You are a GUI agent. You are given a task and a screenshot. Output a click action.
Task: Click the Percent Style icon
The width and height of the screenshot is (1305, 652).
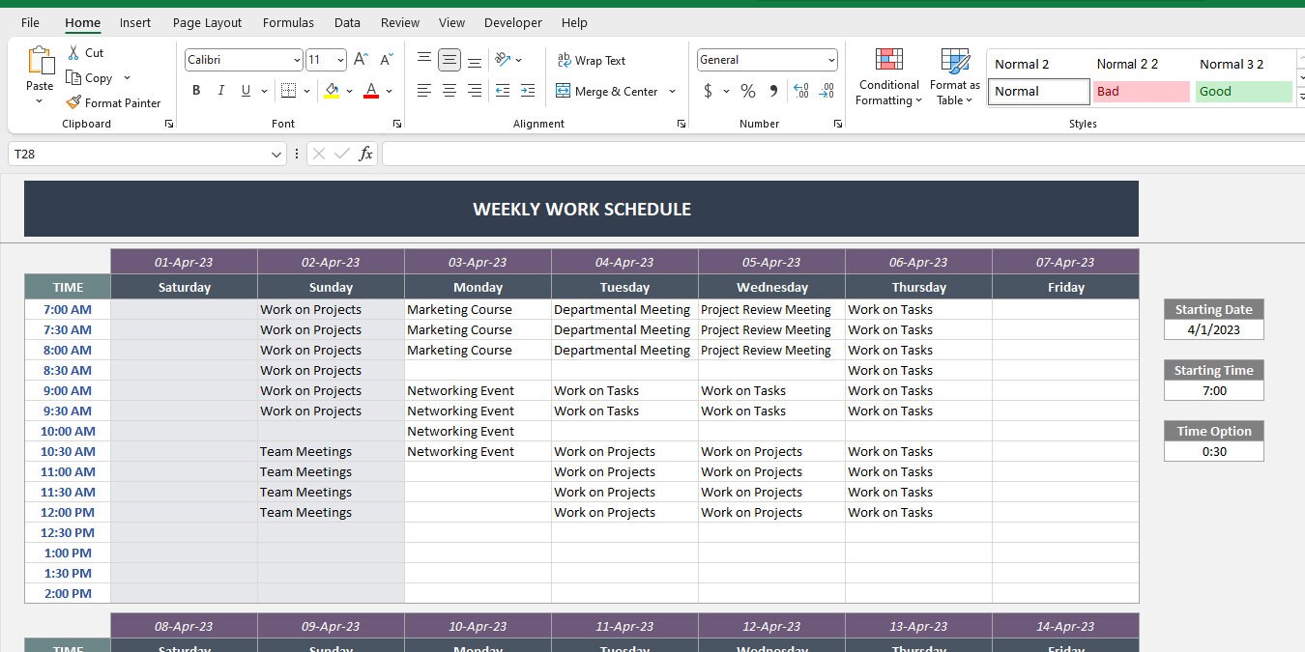[747, 92]
